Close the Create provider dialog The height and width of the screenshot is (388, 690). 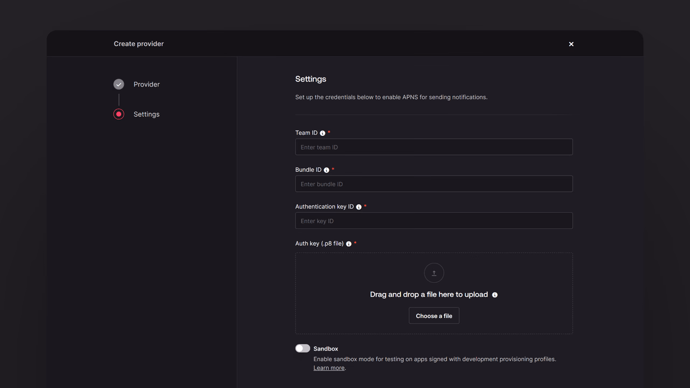click(x=571, y=44)
